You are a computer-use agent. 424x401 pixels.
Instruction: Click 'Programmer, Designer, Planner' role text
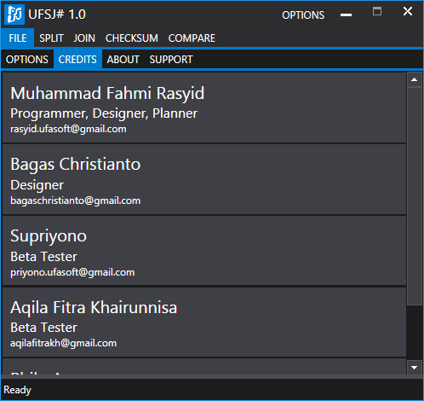[104, 113]
